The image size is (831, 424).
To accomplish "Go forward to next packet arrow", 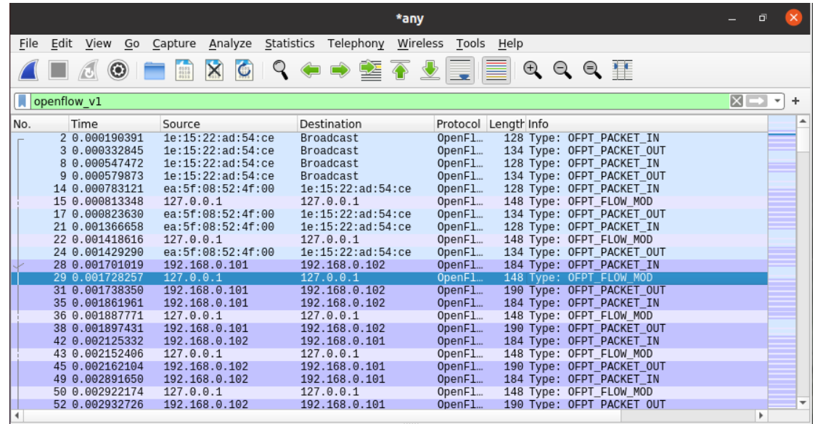I will click(340, 70).
